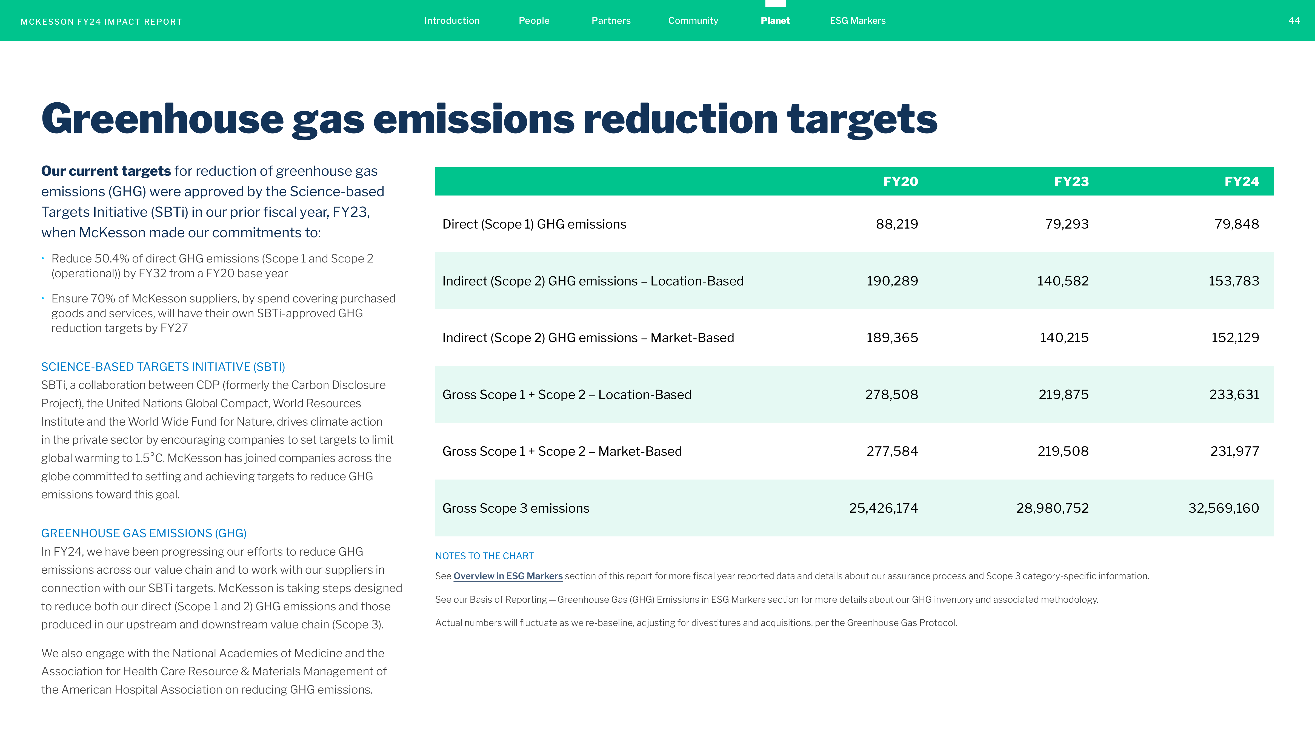The height and width of the screenshot is (739, 1315).
Task: Open the ESG Markers tab
Action: pyautogui.click(x=857, y=21)
